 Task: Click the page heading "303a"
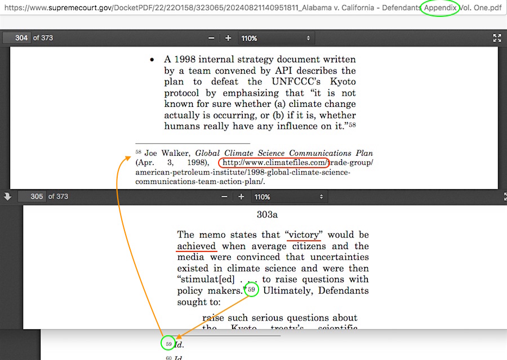[266, 215]
